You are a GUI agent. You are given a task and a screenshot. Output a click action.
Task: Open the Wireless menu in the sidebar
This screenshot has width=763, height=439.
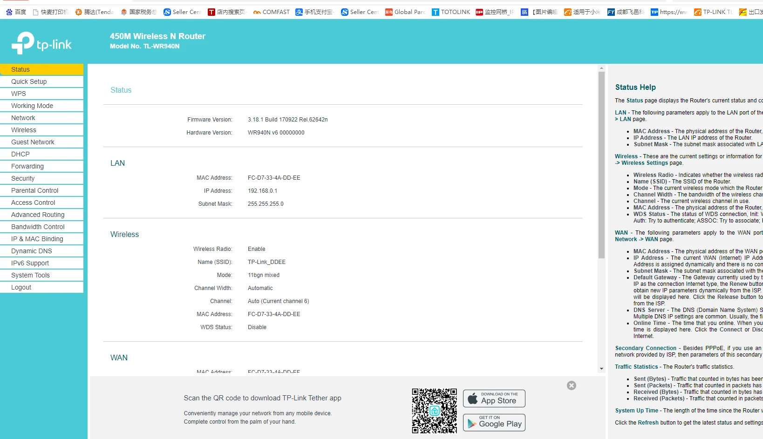click(x=41, y=130)
